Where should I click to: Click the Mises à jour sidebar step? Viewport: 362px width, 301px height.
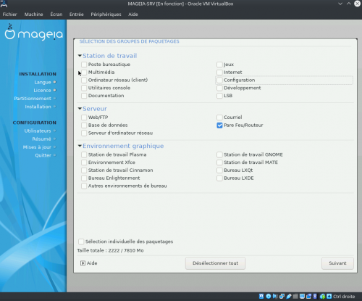coord(37,147)
